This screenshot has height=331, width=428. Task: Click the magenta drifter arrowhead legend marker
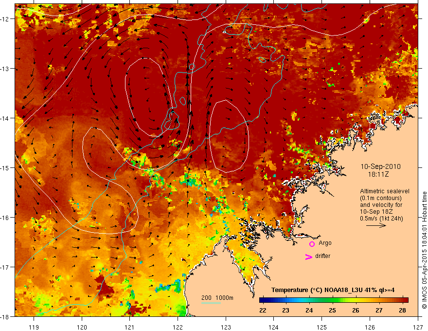tap(308, 257)
